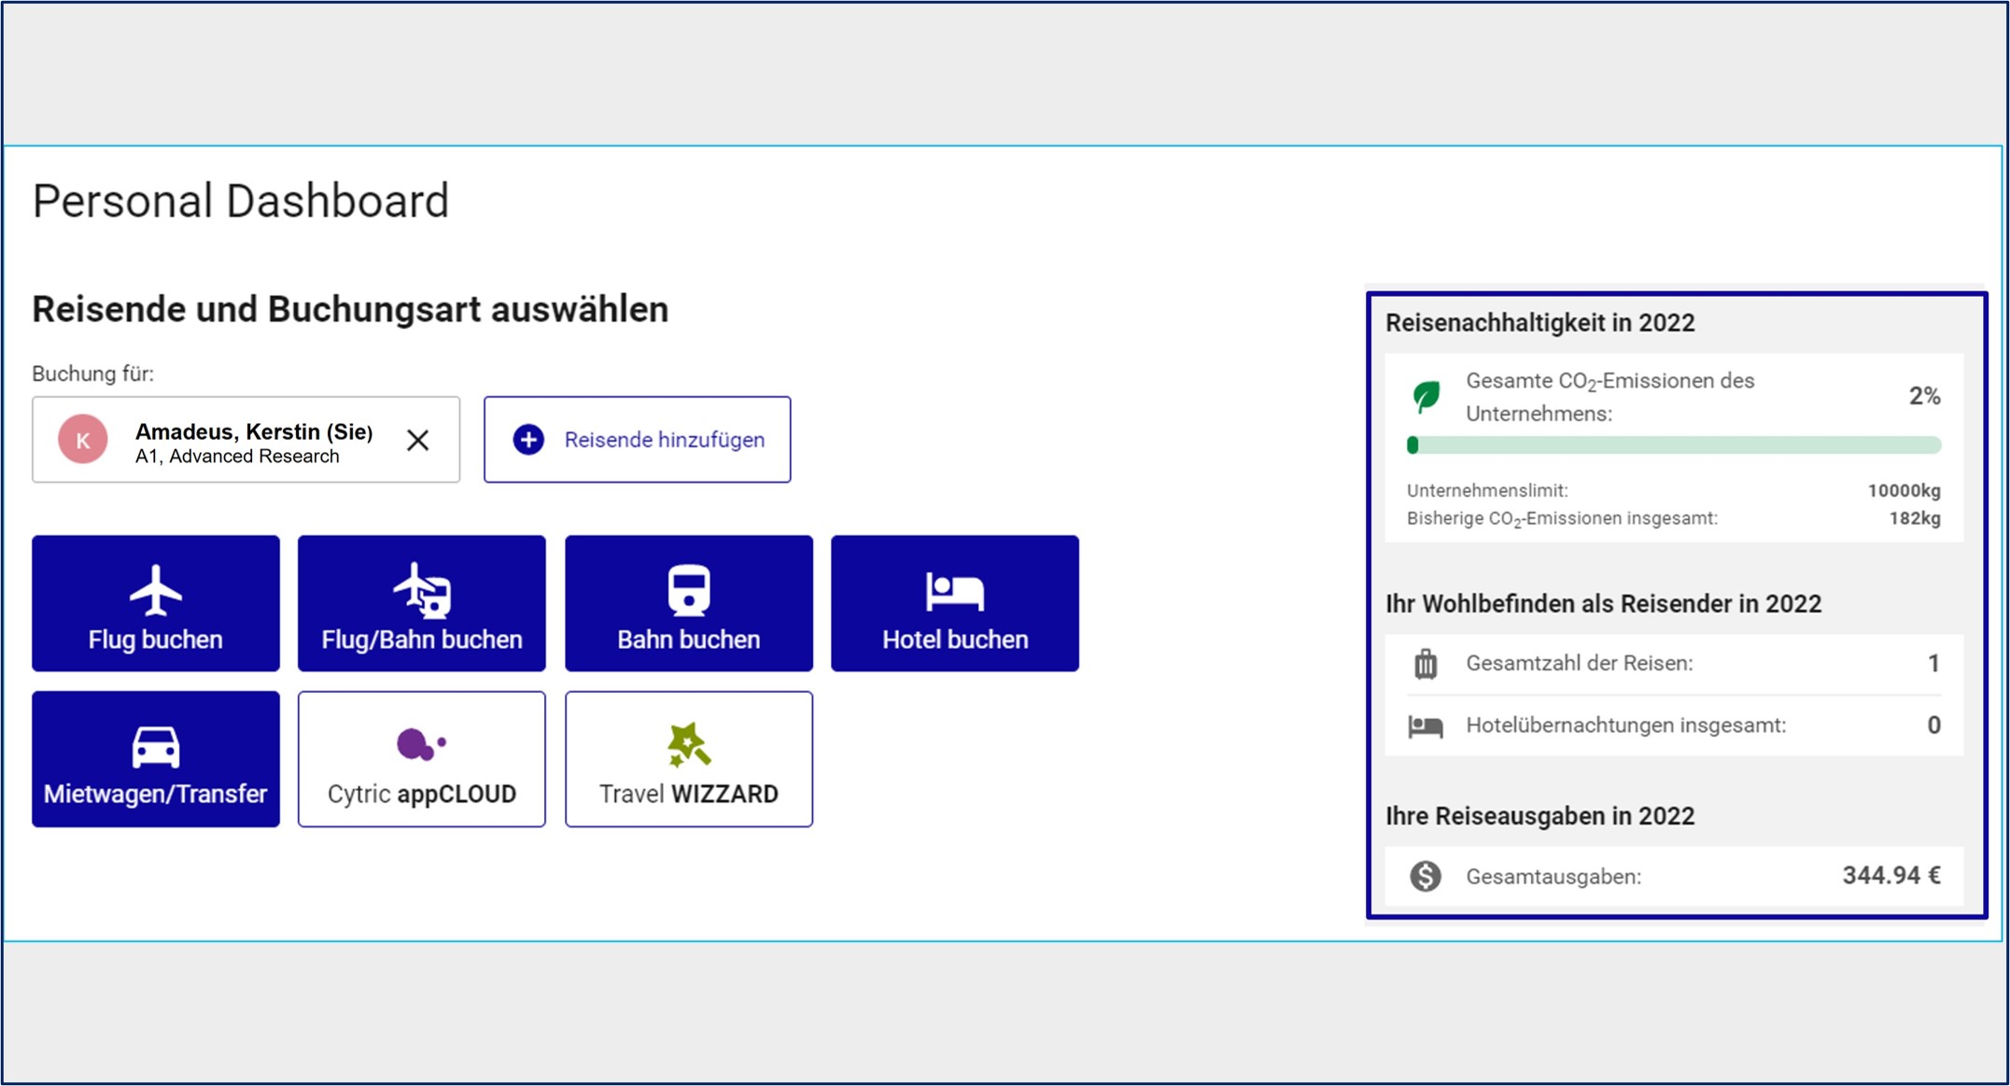Click the plus icon in Reisende hinzufügen

pos(528,440)
